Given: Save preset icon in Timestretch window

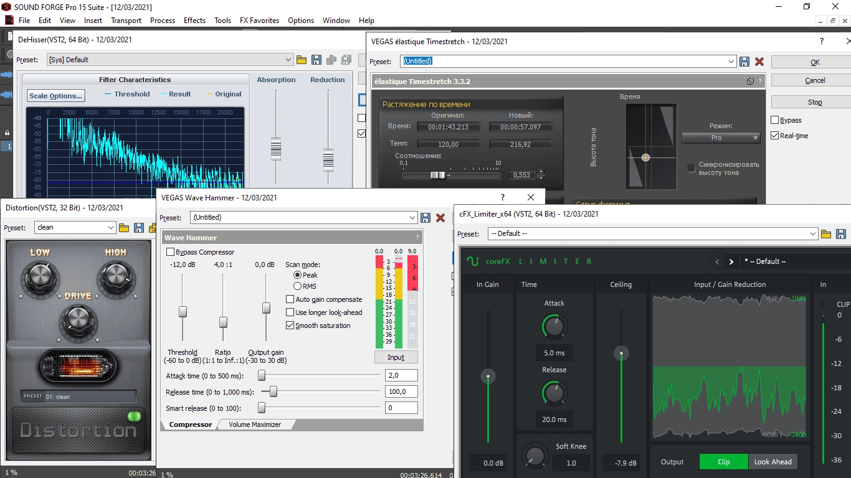Looking at the screenshot, I should (744, 62).
